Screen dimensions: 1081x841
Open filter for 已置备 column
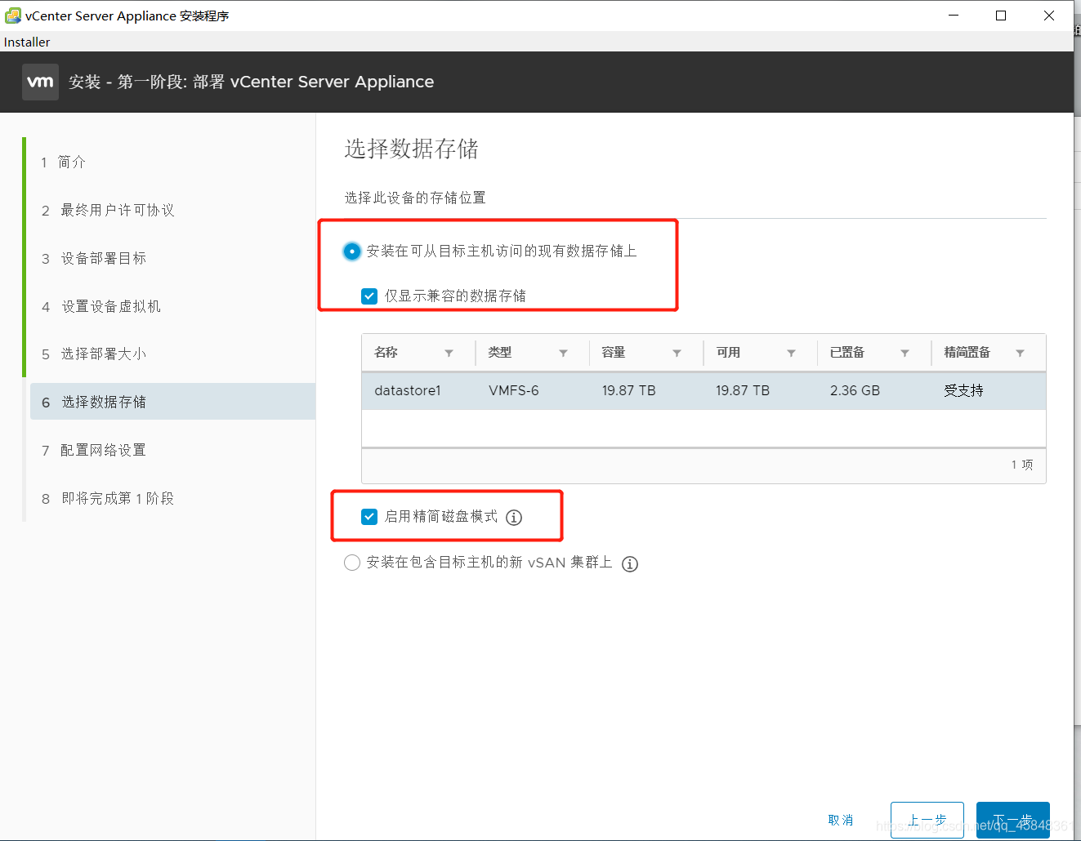[905, 354]
